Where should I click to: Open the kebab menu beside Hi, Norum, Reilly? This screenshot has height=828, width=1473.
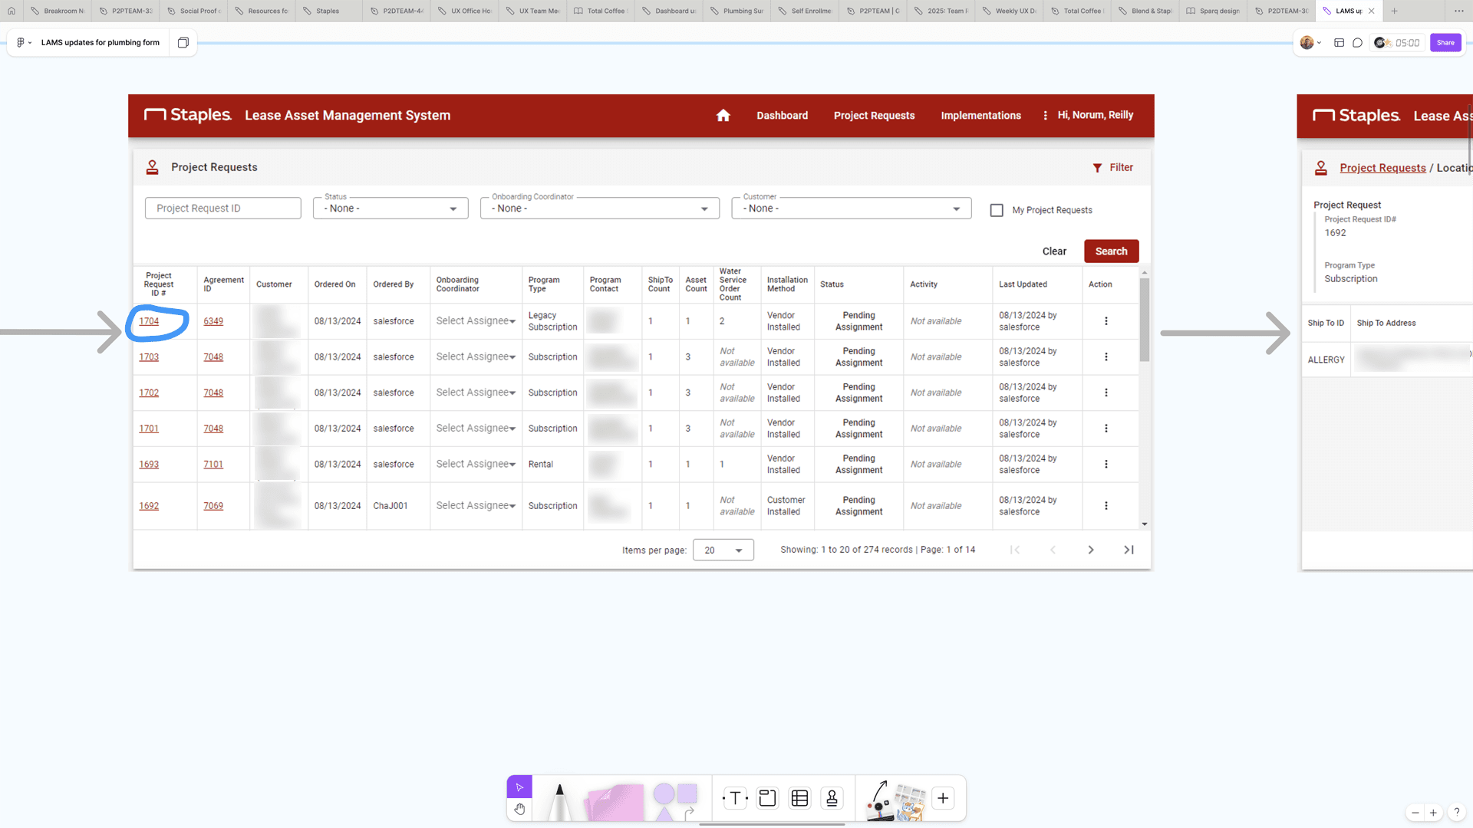[x=1045, y=116]
